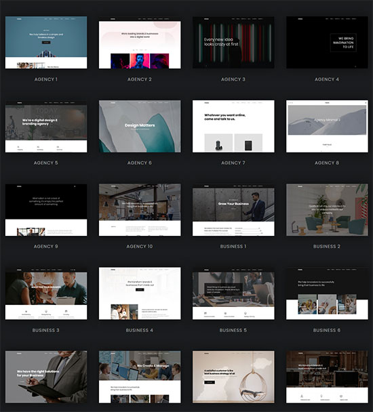Open the Business 5 demo thumbnail
Screen dimensions: 373x412
233,293
